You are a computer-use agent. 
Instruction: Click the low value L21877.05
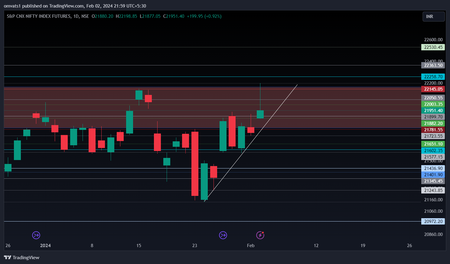pos(150,16)
